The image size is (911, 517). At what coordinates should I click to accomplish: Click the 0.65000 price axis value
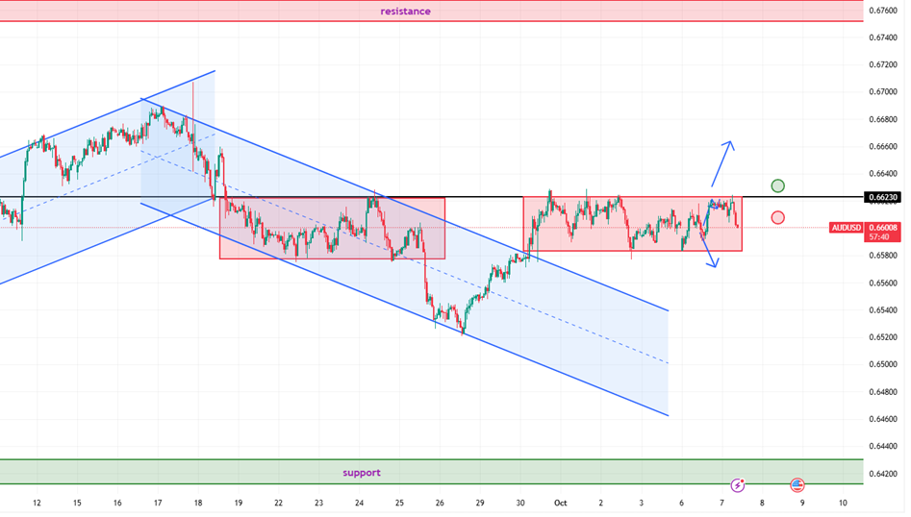(883, 365)
